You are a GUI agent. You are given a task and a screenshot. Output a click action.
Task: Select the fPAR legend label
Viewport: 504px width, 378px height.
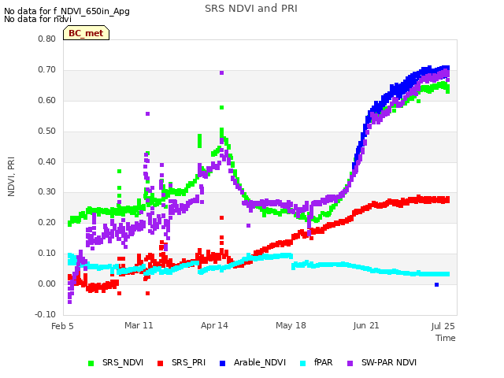324,362
